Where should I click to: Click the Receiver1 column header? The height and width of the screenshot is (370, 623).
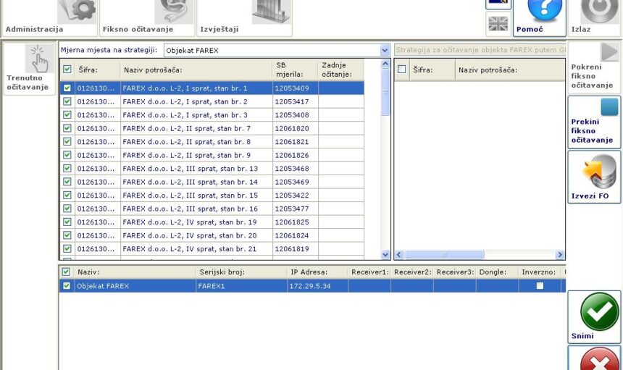(x=369, y=272)
